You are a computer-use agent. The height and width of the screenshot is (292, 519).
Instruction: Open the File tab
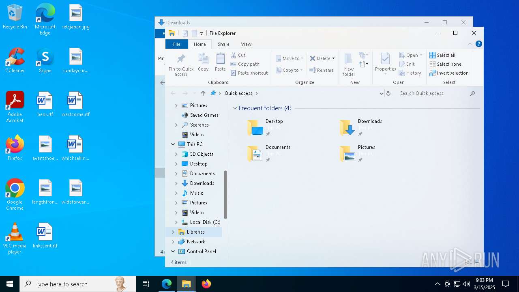[x=177, y=44]
